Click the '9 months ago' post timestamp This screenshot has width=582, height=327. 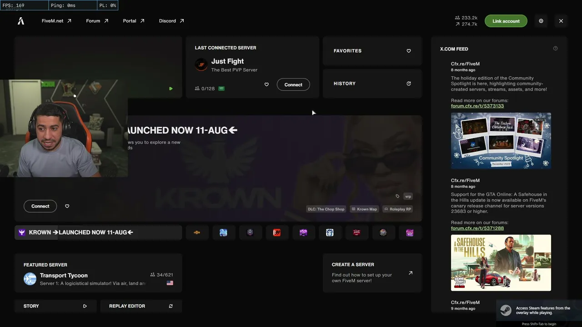463,309
